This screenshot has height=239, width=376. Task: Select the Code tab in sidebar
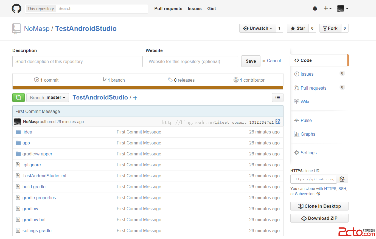(x=319, y=60)
